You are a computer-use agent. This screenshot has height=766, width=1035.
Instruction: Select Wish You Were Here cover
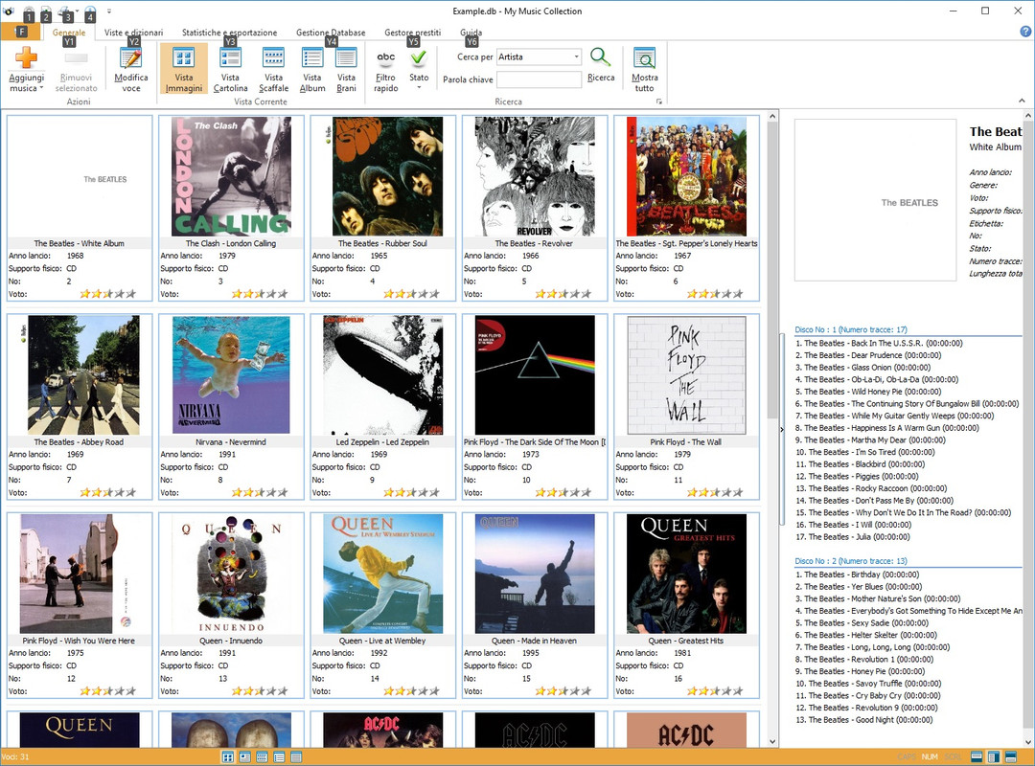point(76,574)
